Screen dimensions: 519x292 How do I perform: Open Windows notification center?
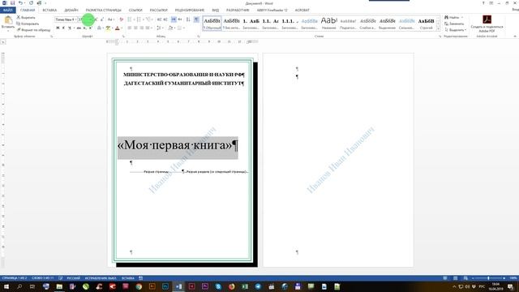click(x=511, y=286)
